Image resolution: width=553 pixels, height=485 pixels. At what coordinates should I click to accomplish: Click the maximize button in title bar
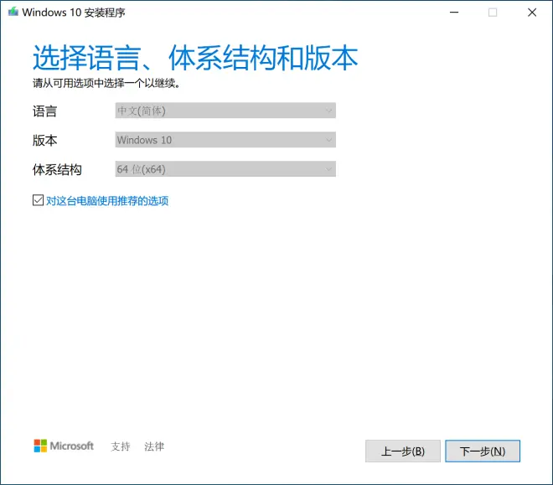click(493, 13)
